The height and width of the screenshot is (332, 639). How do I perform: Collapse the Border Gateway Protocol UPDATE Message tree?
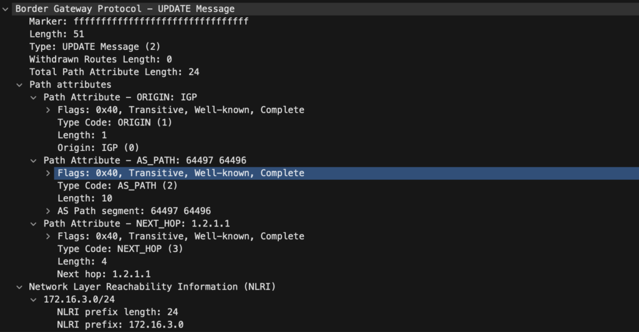click(x=5, y=9)
